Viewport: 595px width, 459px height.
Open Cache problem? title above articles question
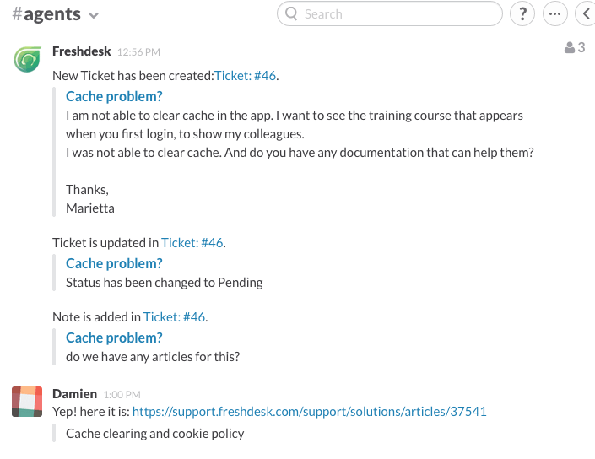[x=114, y=338]
